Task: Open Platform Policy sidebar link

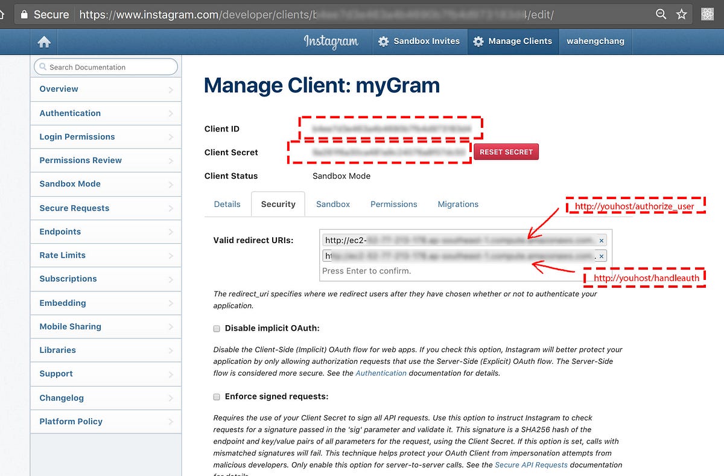Action: (x=106, y=421)
